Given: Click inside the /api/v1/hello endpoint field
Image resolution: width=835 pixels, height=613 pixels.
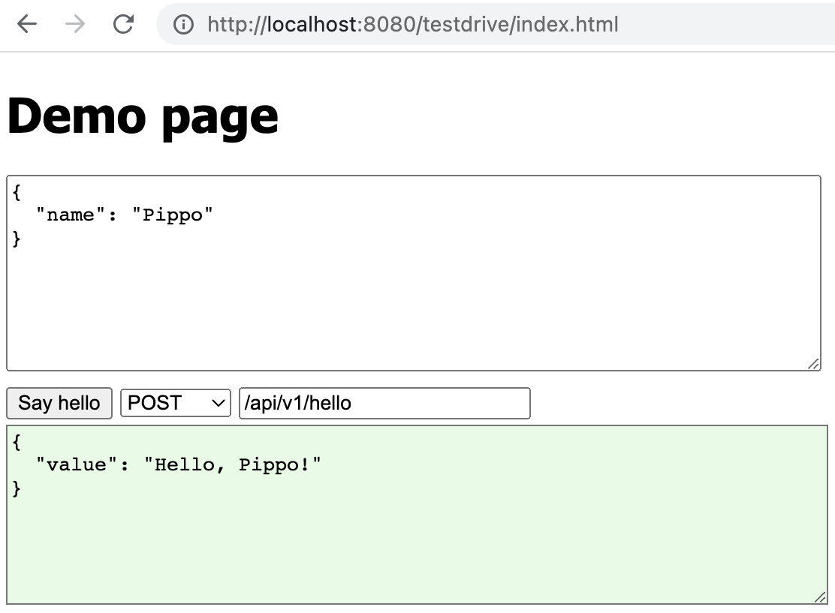Looking at the screenshot, I should click(383, 403).
